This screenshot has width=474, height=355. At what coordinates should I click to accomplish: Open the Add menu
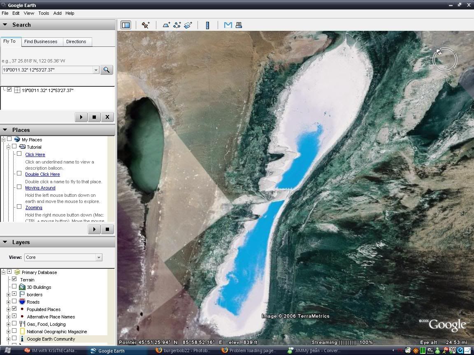click(58, 13)
